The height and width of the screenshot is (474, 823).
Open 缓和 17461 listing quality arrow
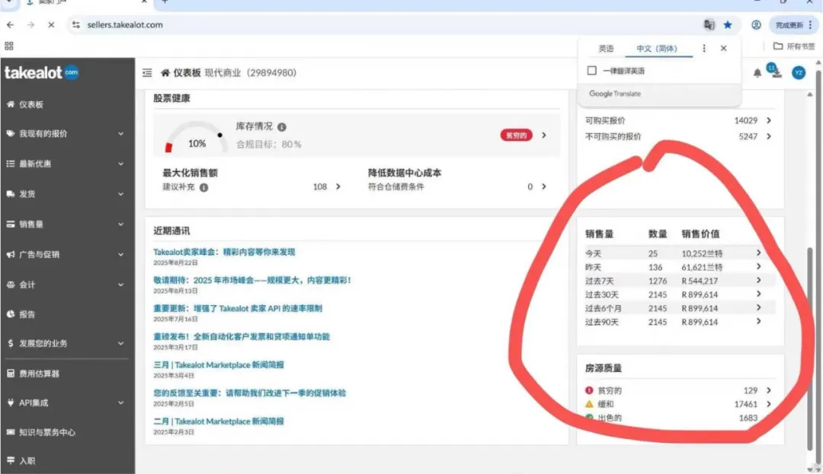click(768, 404)
